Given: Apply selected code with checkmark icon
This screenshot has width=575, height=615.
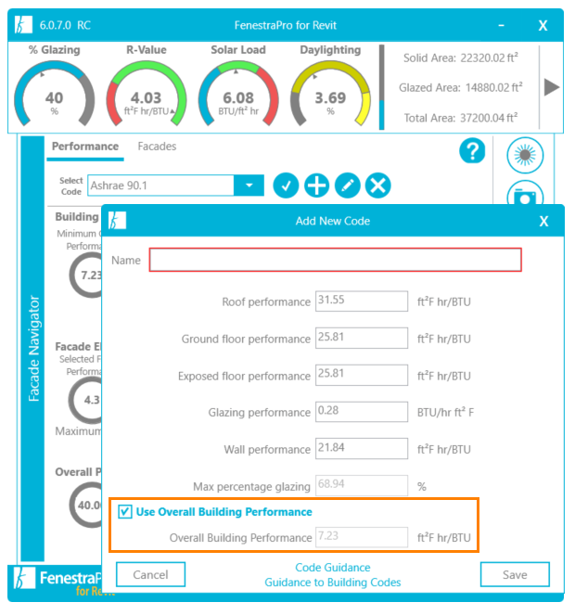Looking at the screenshot, I should (x=286, y=186).
